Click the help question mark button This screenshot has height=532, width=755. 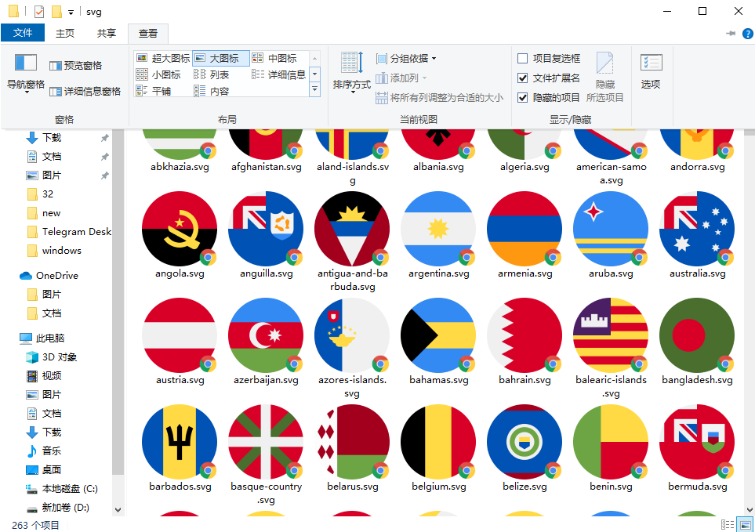coord(747,33)
